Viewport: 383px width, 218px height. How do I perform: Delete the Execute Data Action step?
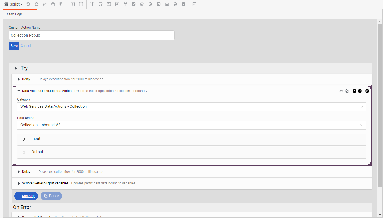click(367, 91)
